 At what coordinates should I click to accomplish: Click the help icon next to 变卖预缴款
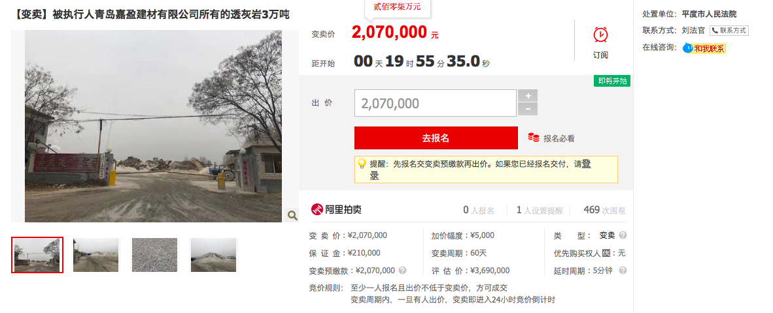click(403, 270)
